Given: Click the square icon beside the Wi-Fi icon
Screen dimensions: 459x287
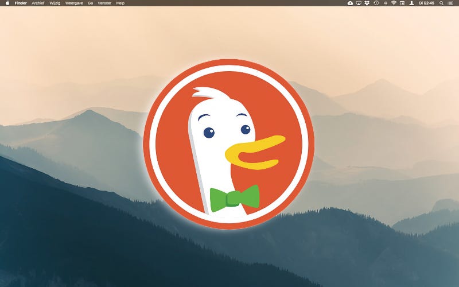Looking at the screenshot, I should pyautogui.click(x=402, y=3).
